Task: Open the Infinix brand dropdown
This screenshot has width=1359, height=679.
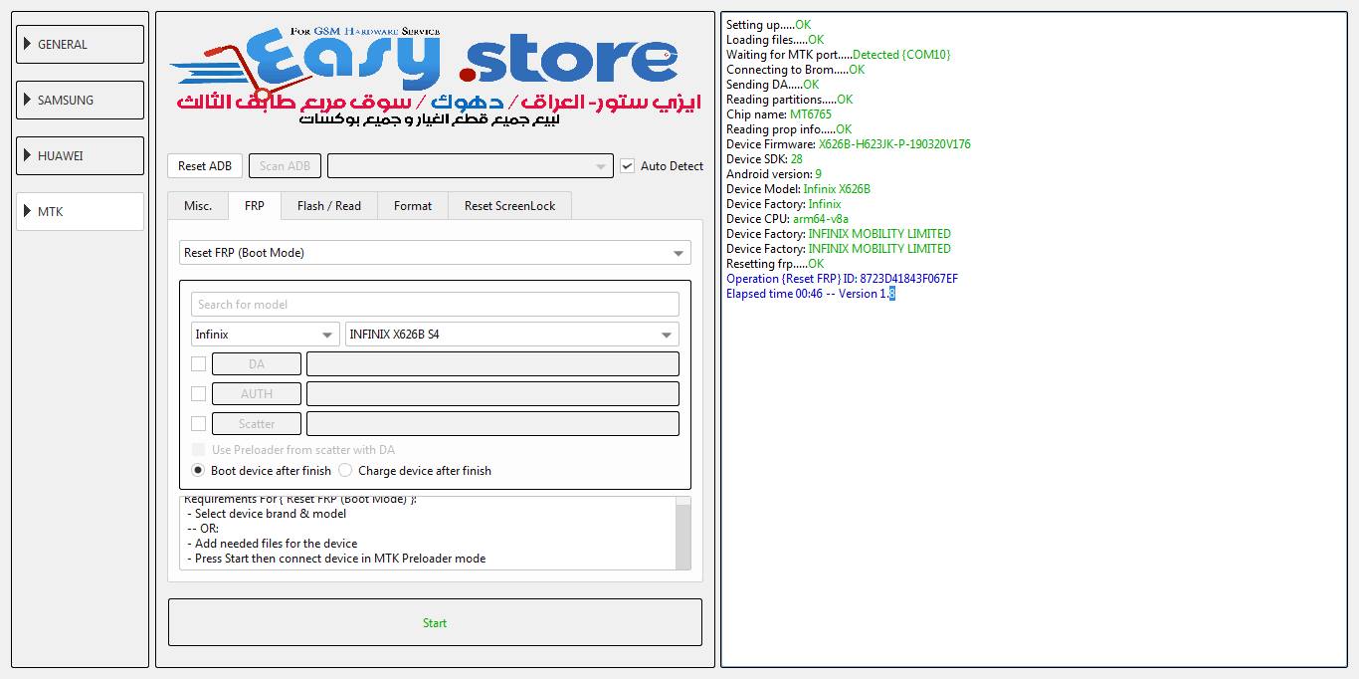Action: point(266,335)
